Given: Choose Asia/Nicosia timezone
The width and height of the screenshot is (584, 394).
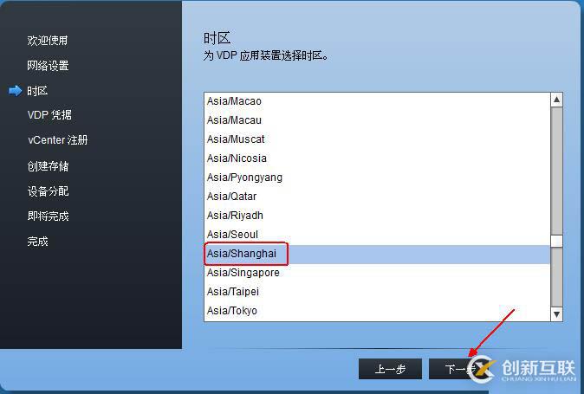Looking at the screenshot, I should pos(377,158).
